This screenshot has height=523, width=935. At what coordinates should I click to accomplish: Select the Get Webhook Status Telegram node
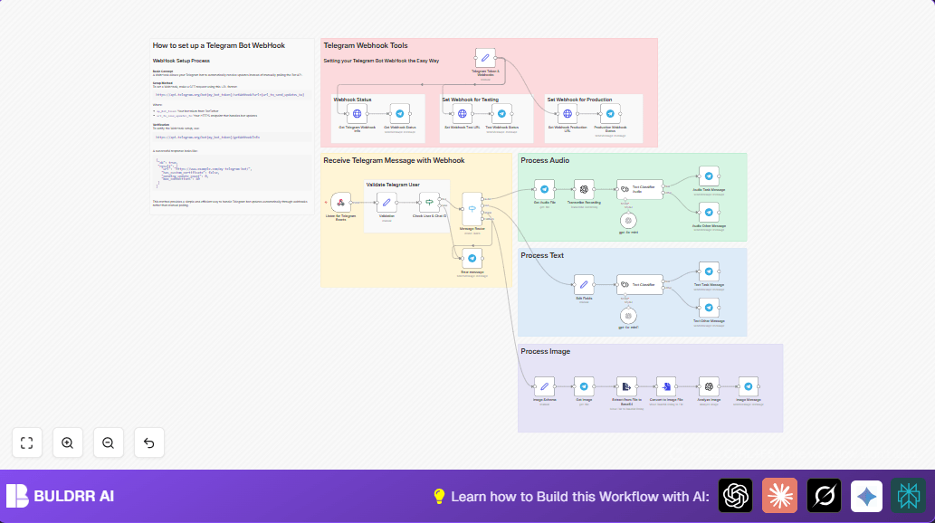[399, 114]
